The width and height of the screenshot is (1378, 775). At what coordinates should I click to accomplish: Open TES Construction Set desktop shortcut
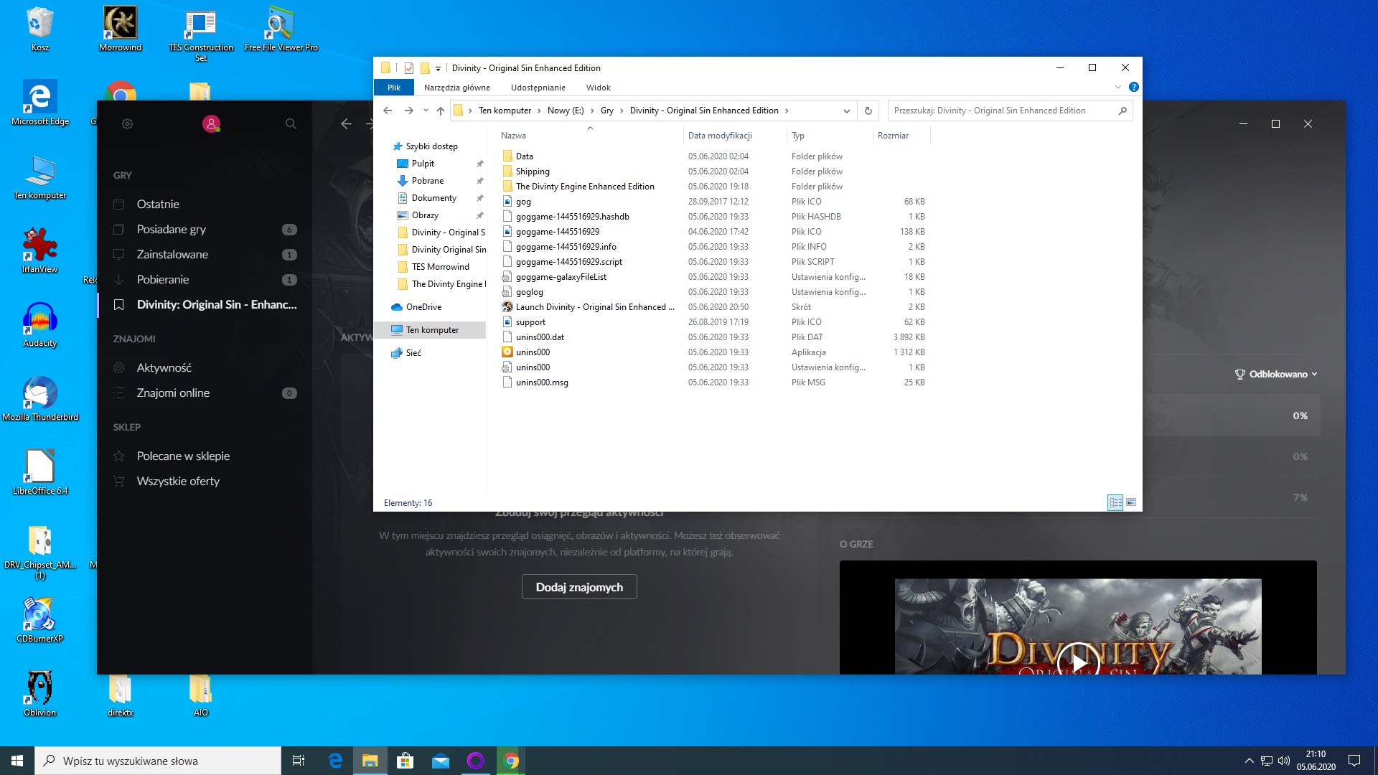(x=201, y=34)
